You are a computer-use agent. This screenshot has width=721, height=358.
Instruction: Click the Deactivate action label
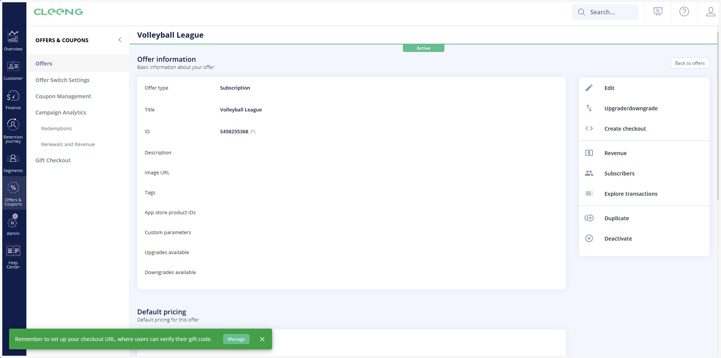tap(618, 239)
